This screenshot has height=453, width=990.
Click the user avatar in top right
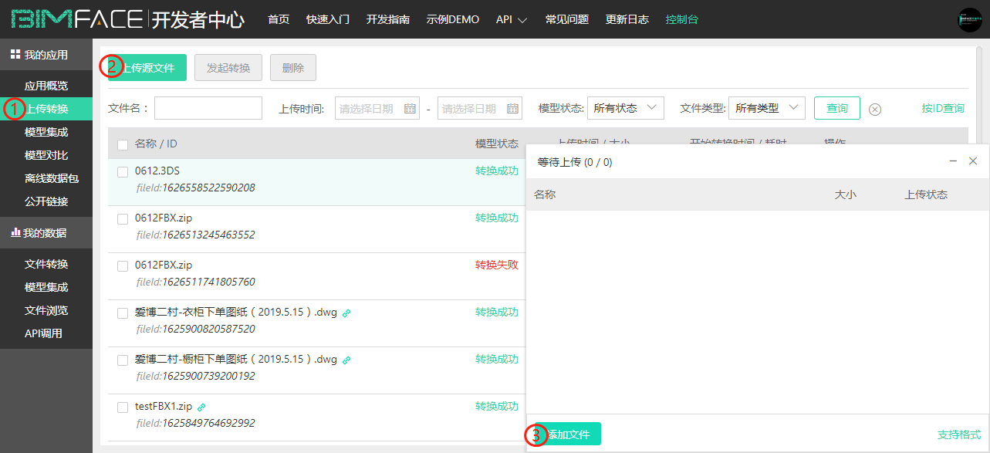coord(969,19)
